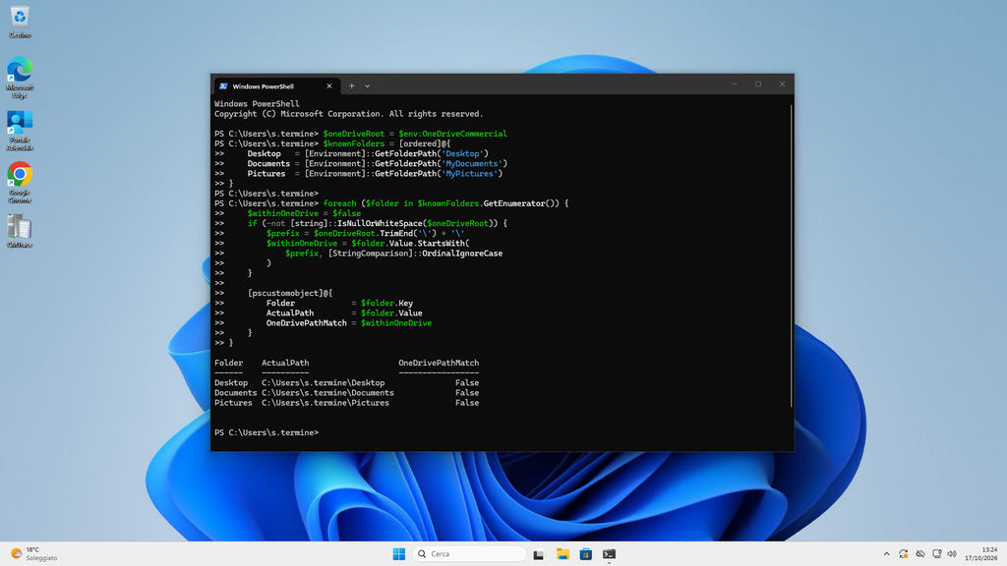Screen dimensions: 1007x566
Task: Click the weather widget showing 18°C Soleggiato
Action: click(34, 554)
